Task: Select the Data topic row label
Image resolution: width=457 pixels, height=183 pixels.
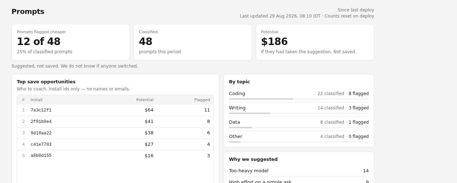Action: 235,122
